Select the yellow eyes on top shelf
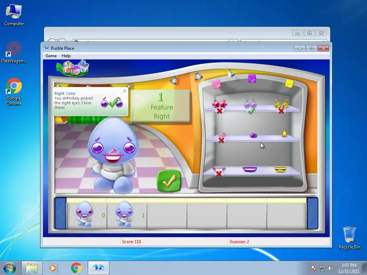367x275 pixels. [282, 103]
